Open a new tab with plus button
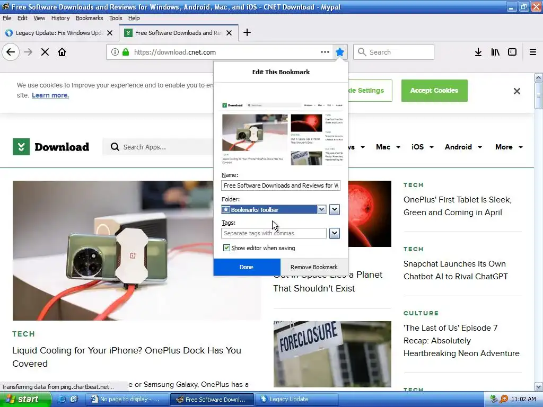Viewport: 543px width, 407px height. point(247,33)
